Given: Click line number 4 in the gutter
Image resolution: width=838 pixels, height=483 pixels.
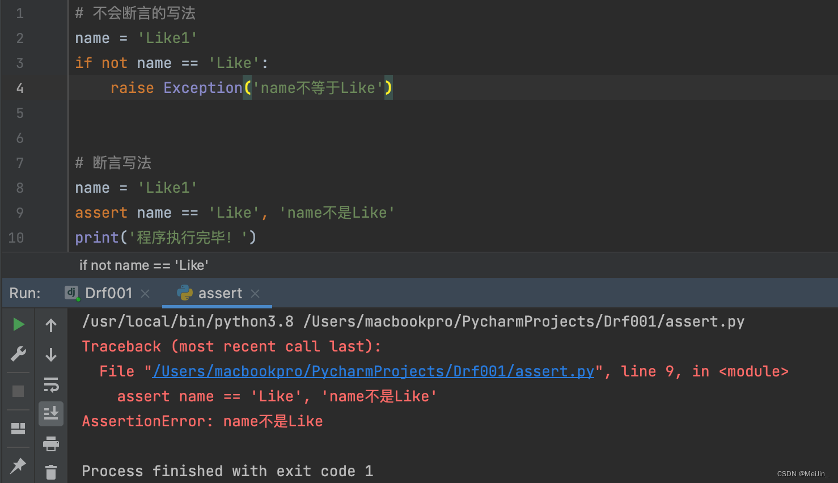Looking at the screenshot, I should point(20,88).
